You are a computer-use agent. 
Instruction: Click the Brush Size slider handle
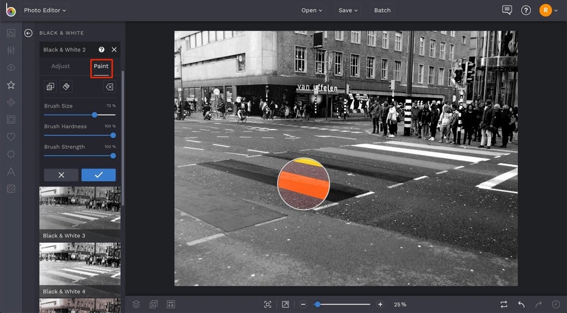[95, 115]
